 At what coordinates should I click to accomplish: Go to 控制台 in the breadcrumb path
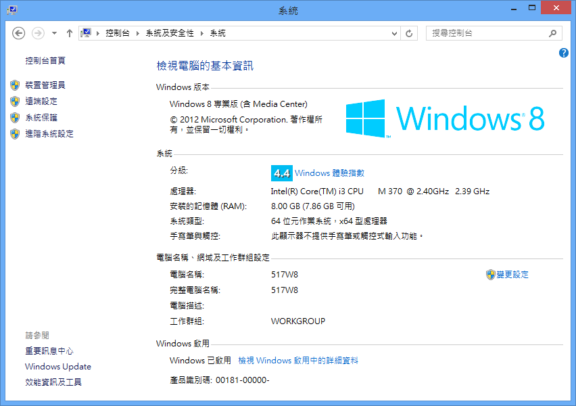(117, 33)
